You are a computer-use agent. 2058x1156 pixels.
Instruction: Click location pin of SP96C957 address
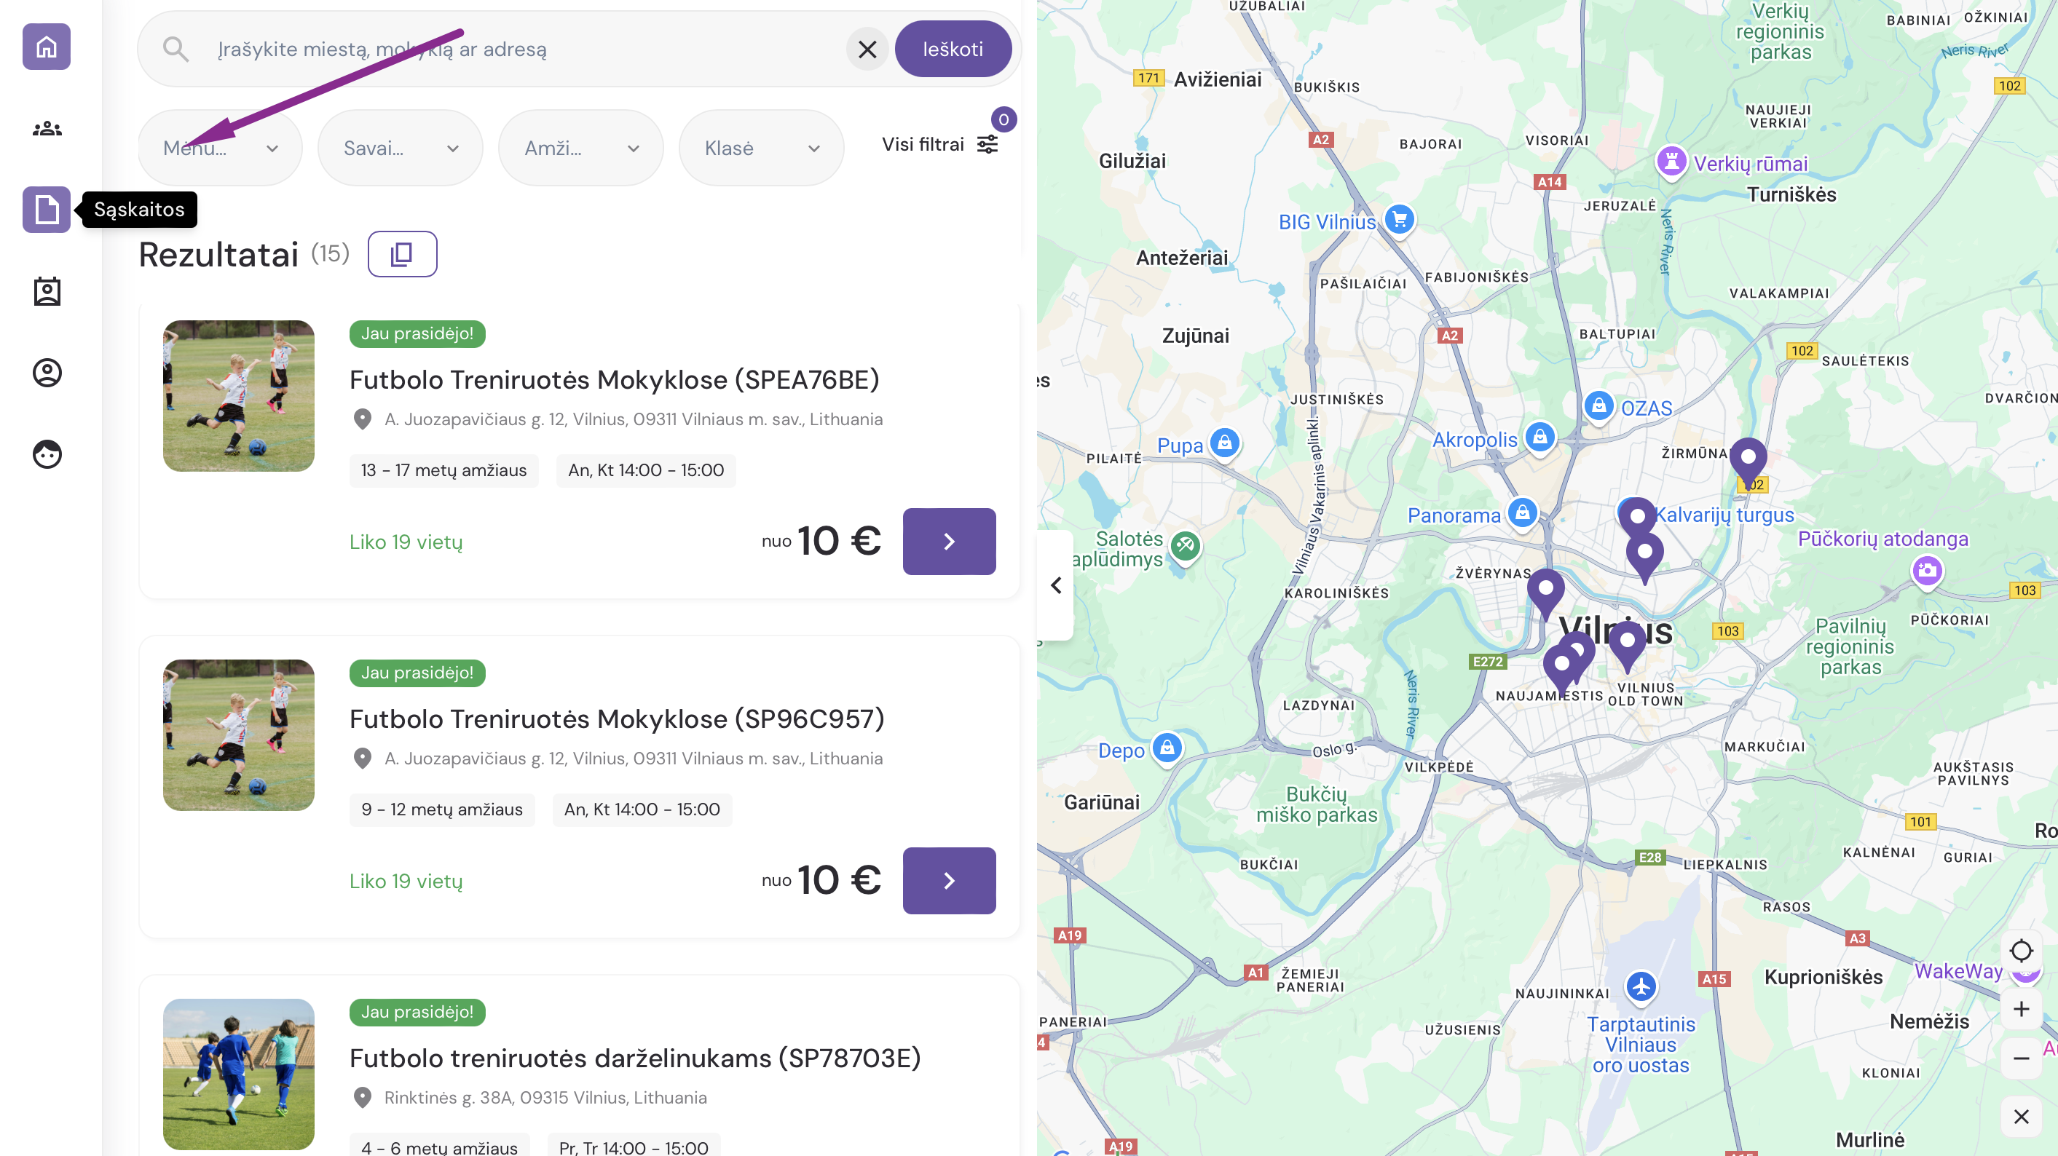point(362,759)
